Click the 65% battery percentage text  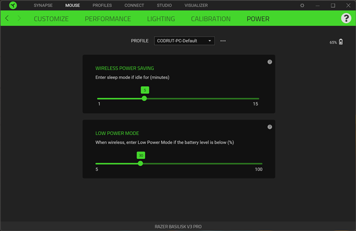pyautogui.click(x=333, y=42)
